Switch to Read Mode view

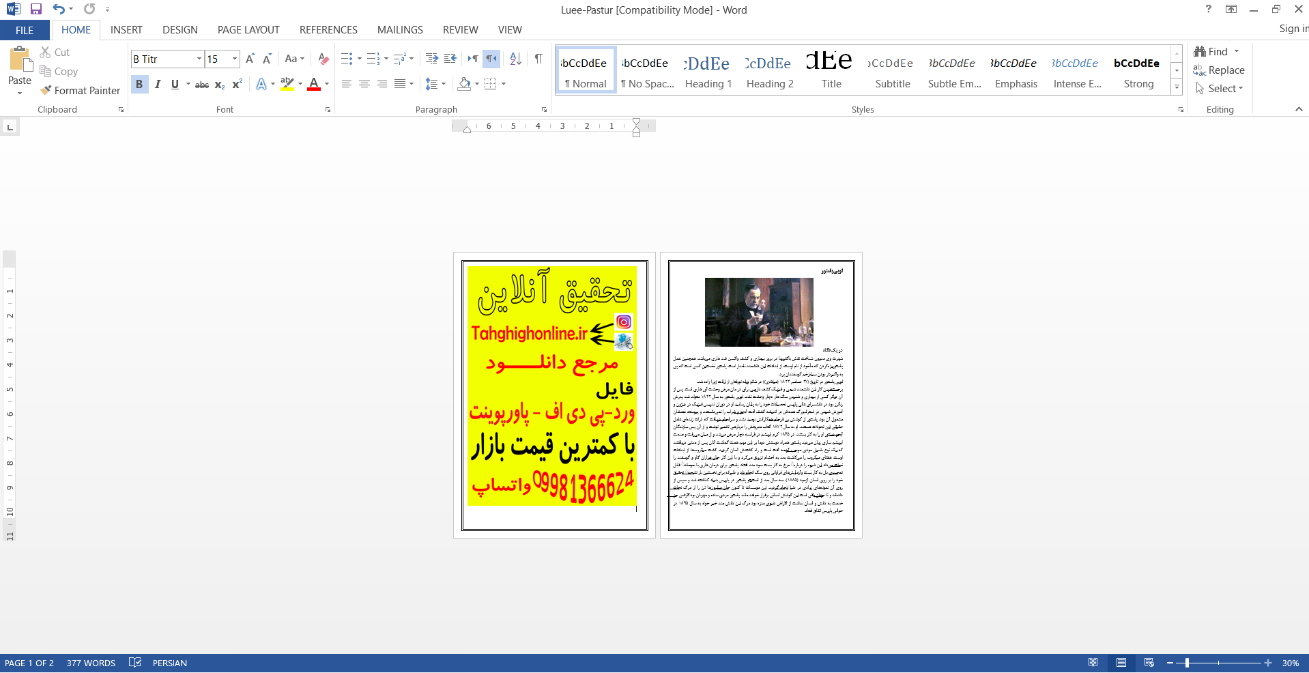1093,663
